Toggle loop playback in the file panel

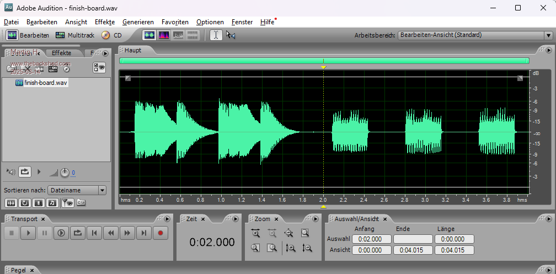[x=25, y=172]
